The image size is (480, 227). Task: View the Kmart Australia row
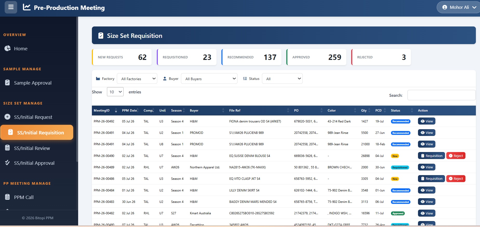point(427,213)
